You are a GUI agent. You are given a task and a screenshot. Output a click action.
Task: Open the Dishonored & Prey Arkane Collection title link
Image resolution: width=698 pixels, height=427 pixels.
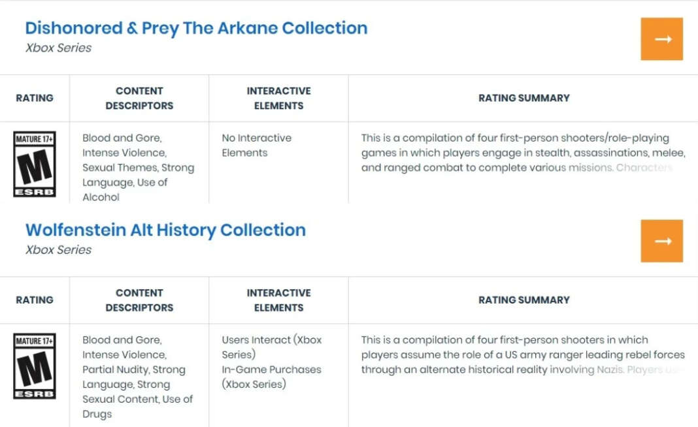click(x=196, y=28)
